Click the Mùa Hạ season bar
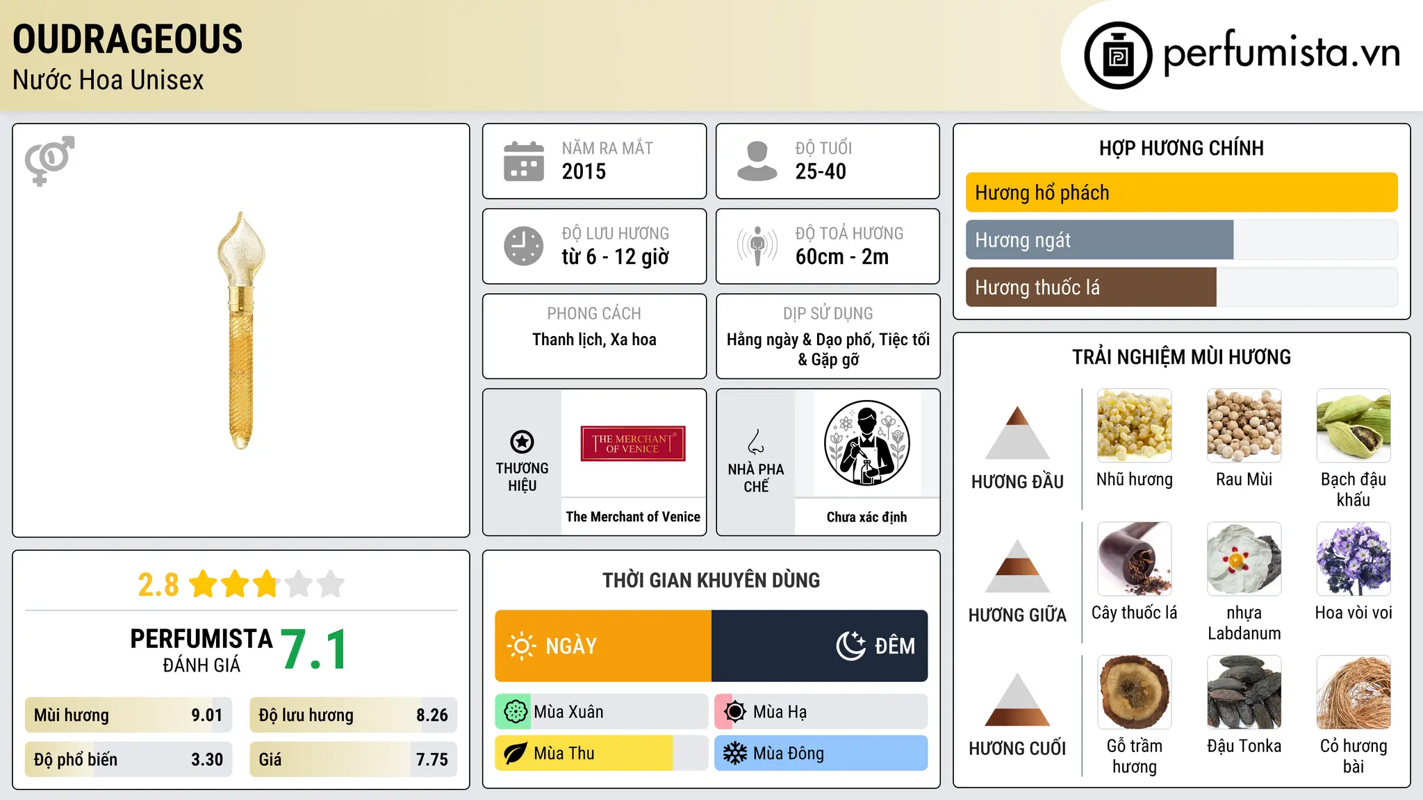This screenshot has height=800, width=1423. click(x=821, y=712)
